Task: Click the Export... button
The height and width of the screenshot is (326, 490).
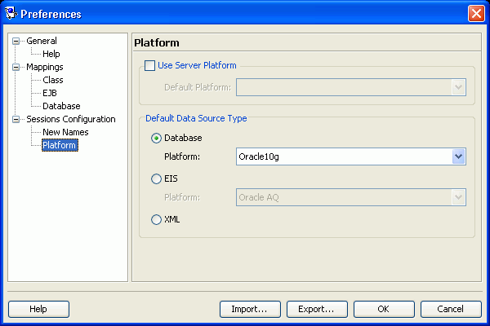Action: (317, 309)
